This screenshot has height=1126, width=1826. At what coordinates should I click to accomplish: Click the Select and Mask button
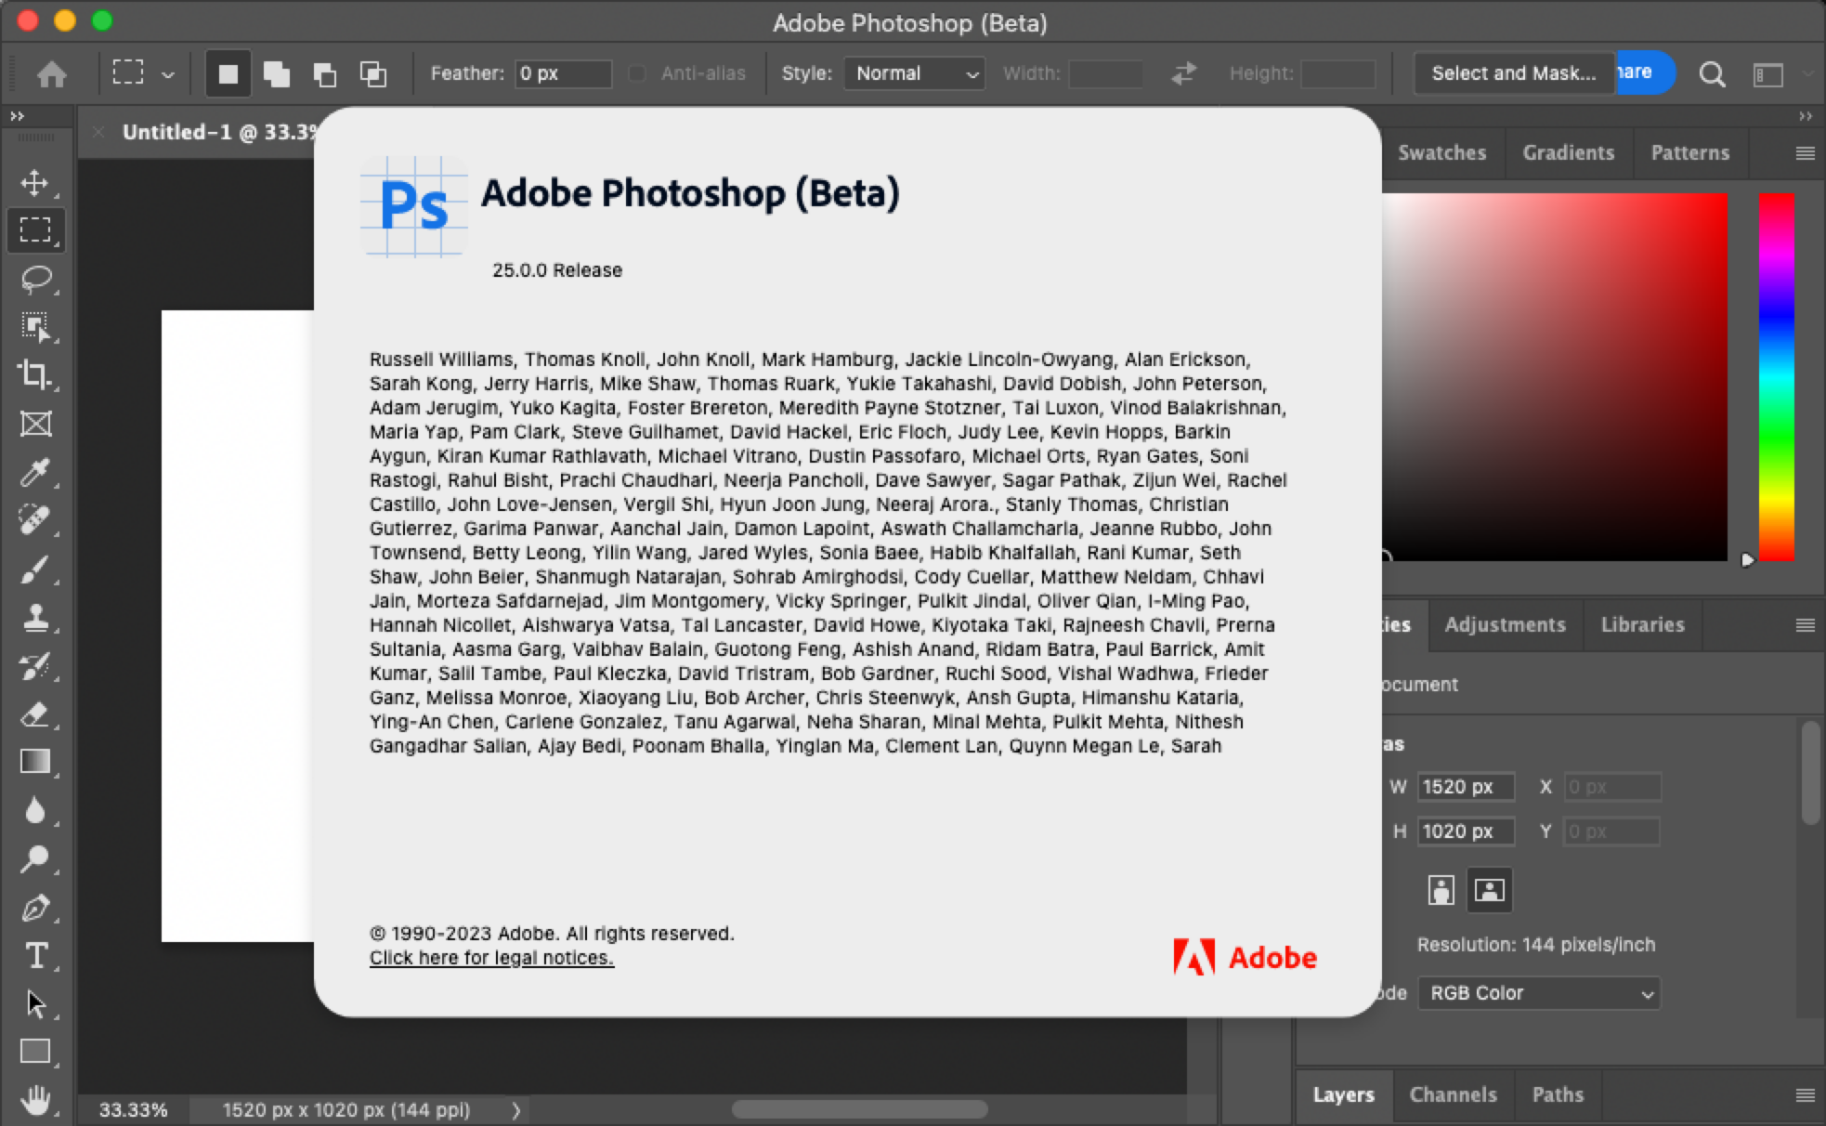pyautogui.click(x=1513, y=73)
